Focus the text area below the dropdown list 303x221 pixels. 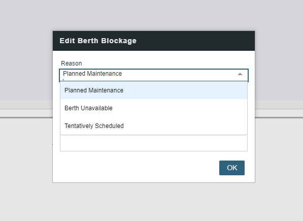click(x=154, y=143)
